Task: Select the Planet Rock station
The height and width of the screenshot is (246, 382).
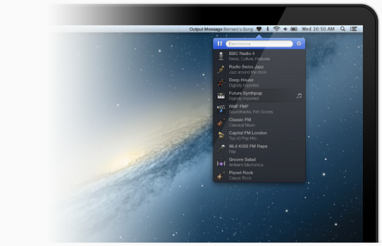Action: tap(259, 176)
